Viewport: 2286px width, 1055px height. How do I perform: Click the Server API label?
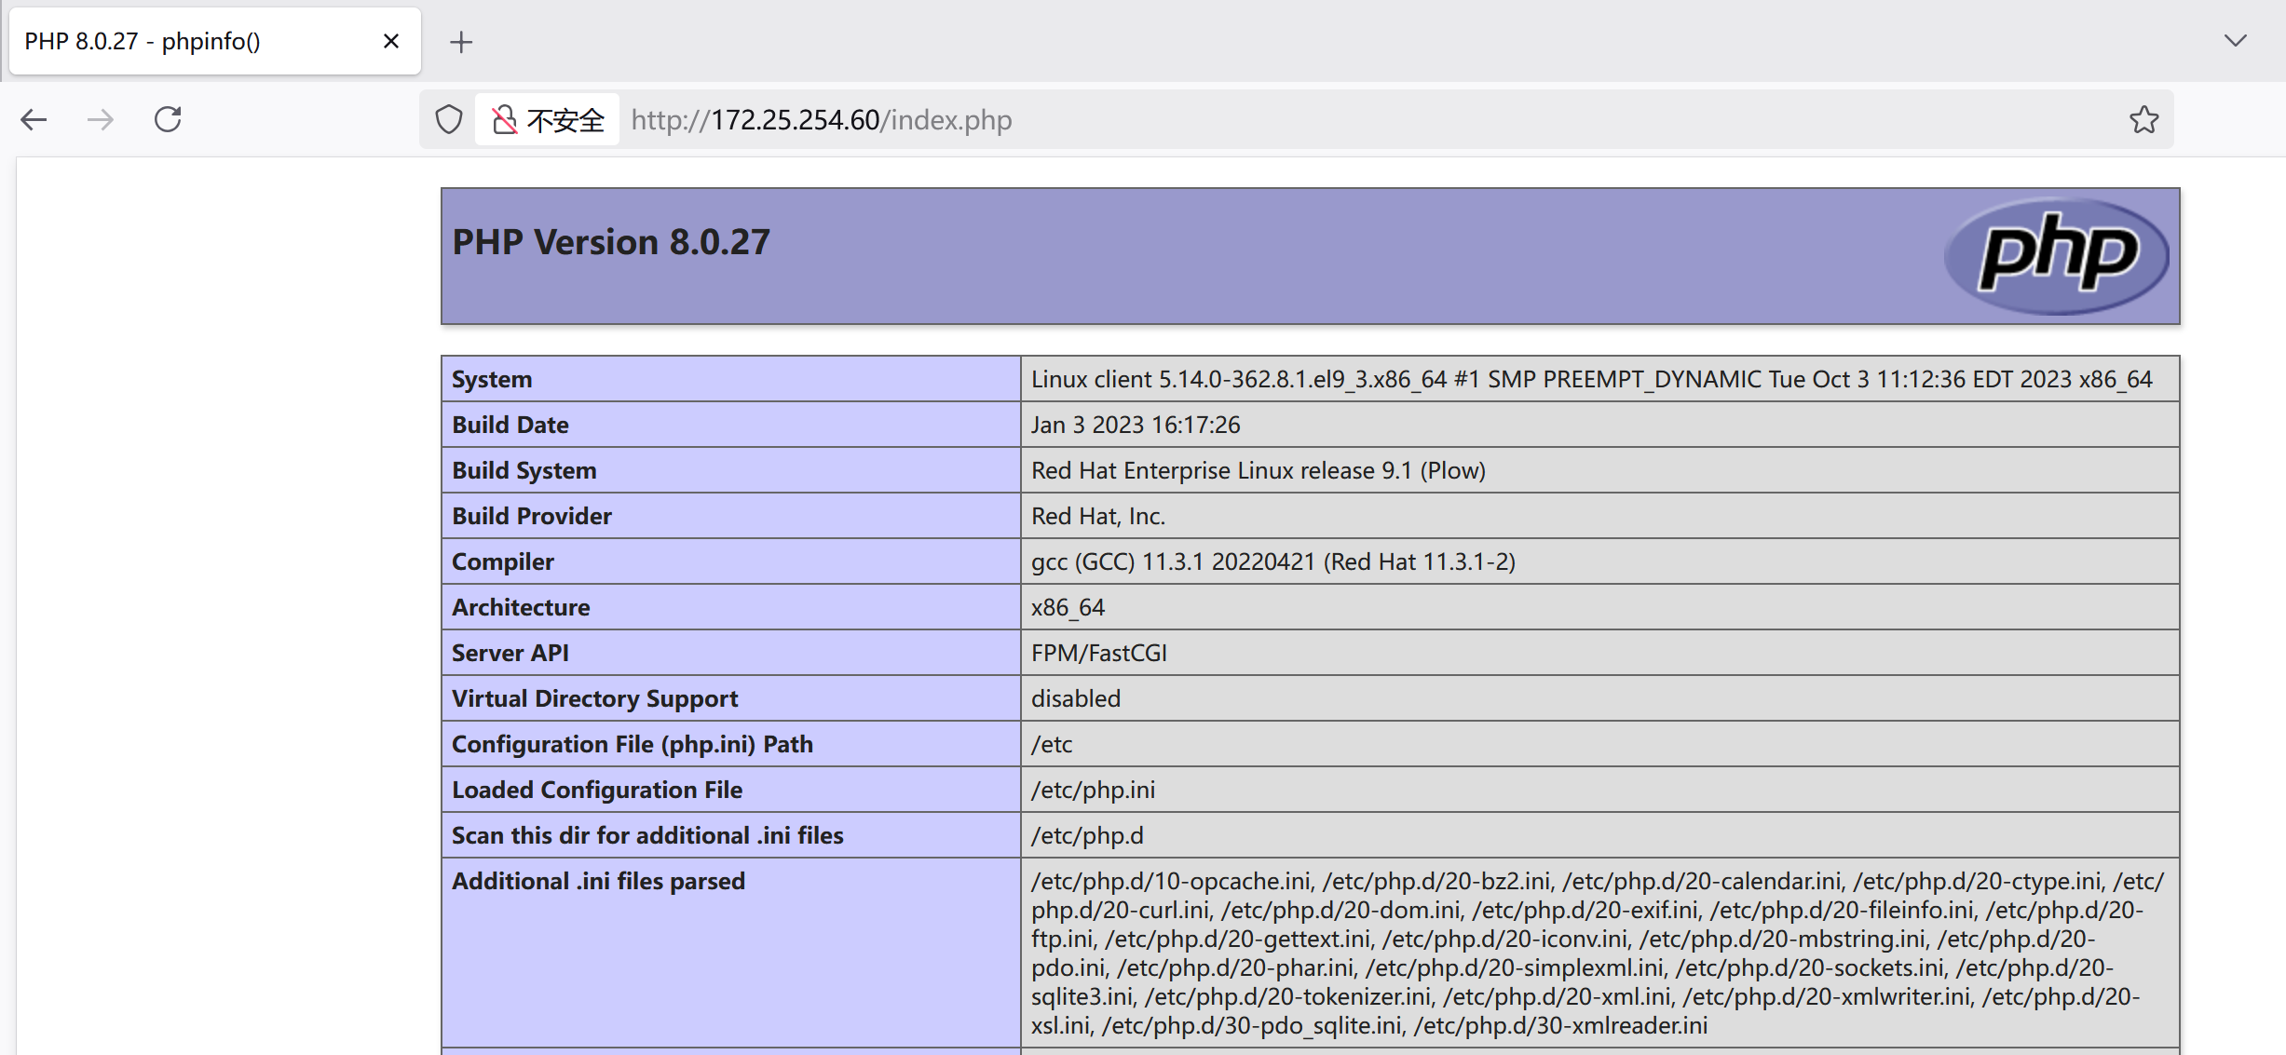point(510,653)
